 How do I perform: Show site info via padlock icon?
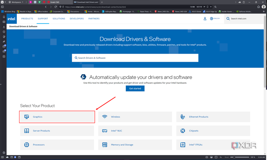click(x=63, y=7)
